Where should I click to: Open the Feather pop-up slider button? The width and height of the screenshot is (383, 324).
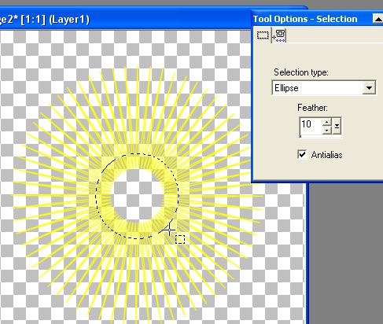(x=337, y=126)
